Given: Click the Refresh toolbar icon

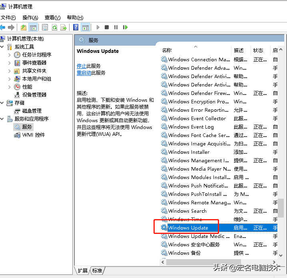Looking at the screenshot, I should click(54, 28).
